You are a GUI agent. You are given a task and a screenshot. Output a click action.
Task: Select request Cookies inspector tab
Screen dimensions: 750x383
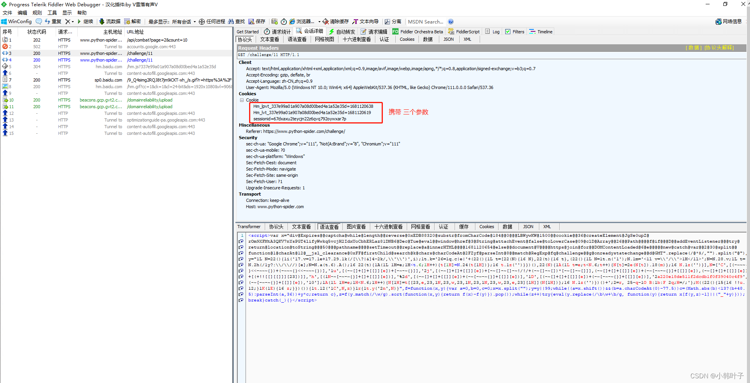coord(407,39)
